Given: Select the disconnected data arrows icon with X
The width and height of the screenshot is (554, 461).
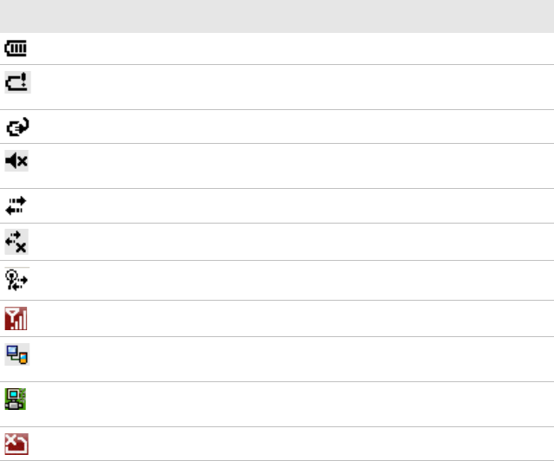Looking at the screenshot, I should (x=16, y=242).
